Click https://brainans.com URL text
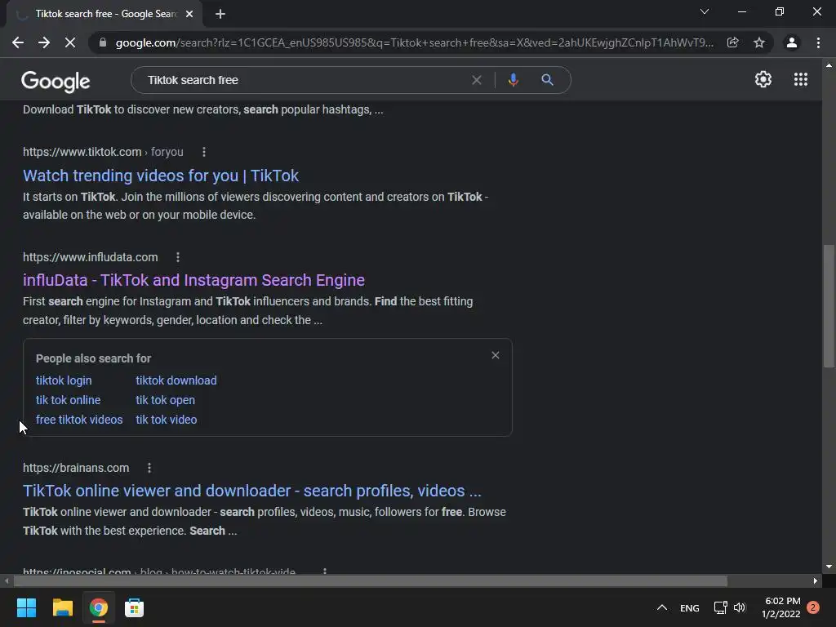 [76, 468]
